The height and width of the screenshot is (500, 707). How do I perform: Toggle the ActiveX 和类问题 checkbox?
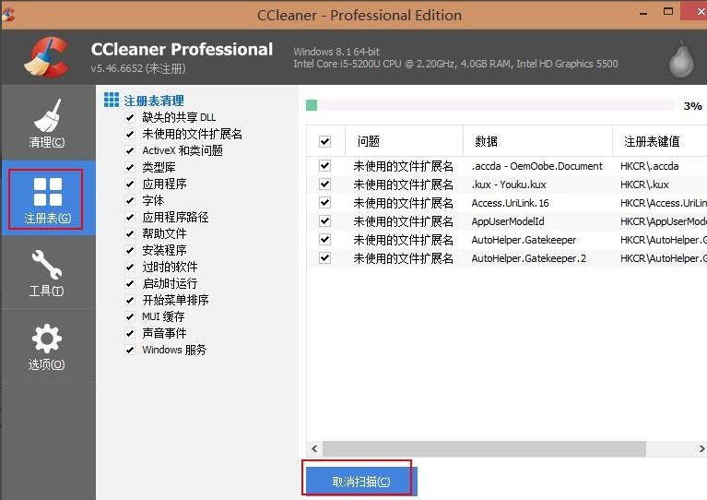(130, 151)
